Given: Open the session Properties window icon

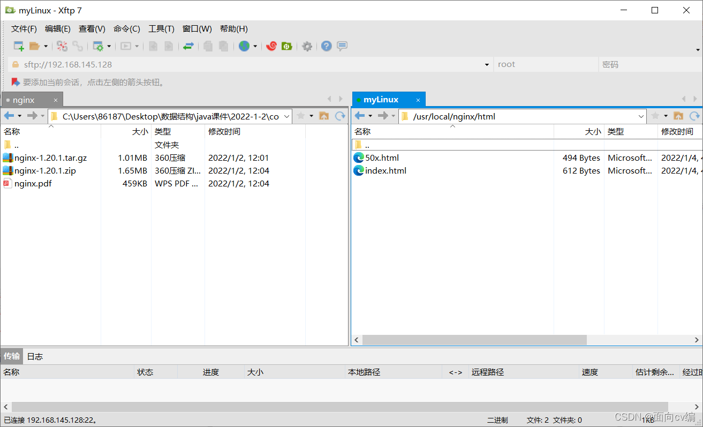Looking at the screenshot, I should [98, 46].
